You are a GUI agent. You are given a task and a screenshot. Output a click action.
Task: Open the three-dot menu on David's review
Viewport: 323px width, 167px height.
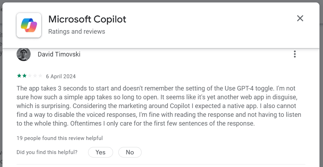pyautogui.click(x=295, y=54)
